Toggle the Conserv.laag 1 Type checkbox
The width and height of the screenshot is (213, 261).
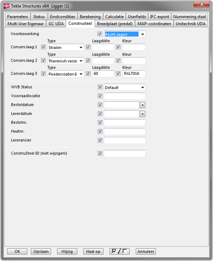click(43, 47)
